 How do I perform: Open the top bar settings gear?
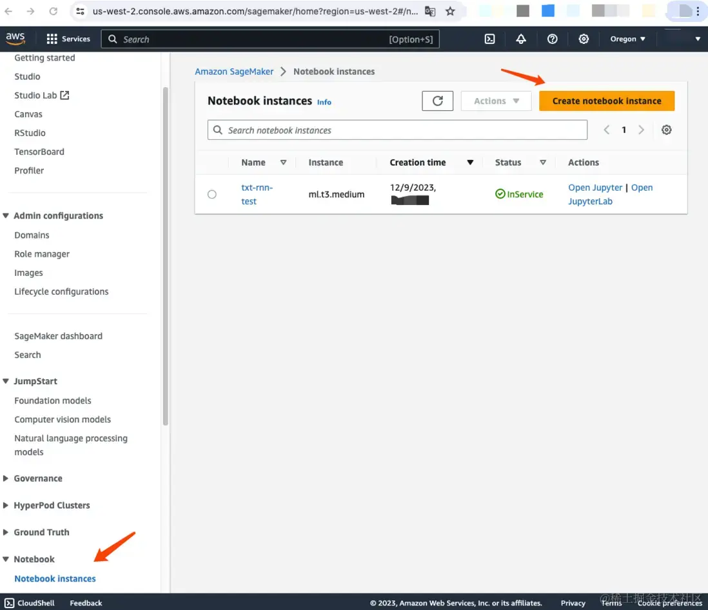[584, 39]
